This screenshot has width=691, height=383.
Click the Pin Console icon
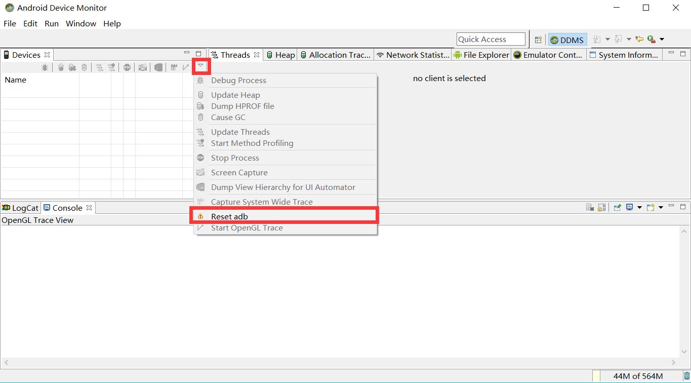[617, 207]
